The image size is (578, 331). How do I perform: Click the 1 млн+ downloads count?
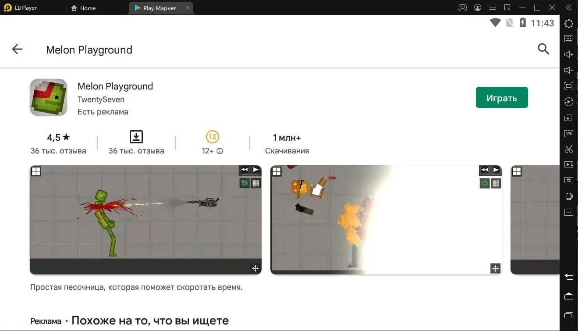coord(287,138)
